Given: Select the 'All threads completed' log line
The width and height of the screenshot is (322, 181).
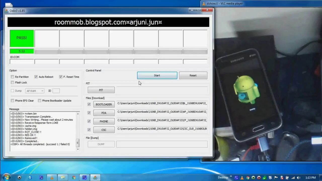Looking at the screenshot, I should [x=40, y=144].
